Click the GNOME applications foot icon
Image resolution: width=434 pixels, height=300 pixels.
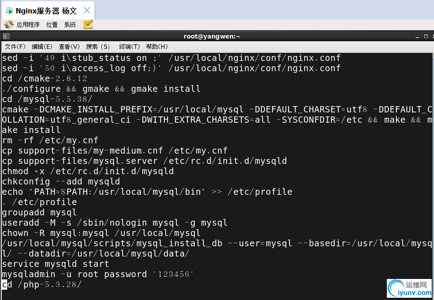pos(9,25)
